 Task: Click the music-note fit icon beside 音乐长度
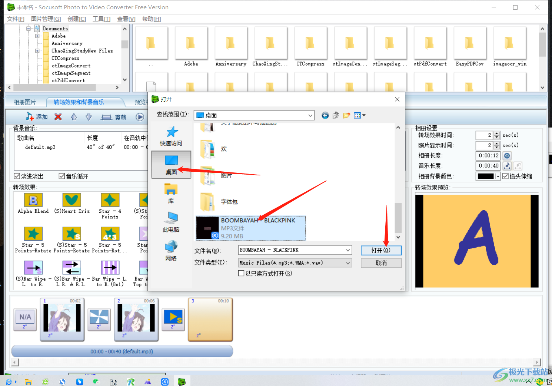507,166
